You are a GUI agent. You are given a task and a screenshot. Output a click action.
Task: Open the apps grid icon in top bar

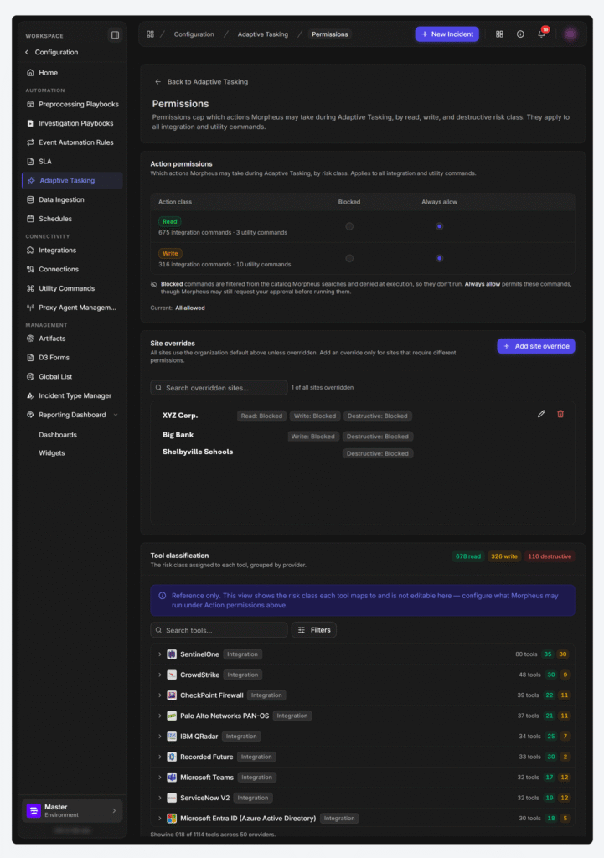pyautogui.click(x=499, y=34)
